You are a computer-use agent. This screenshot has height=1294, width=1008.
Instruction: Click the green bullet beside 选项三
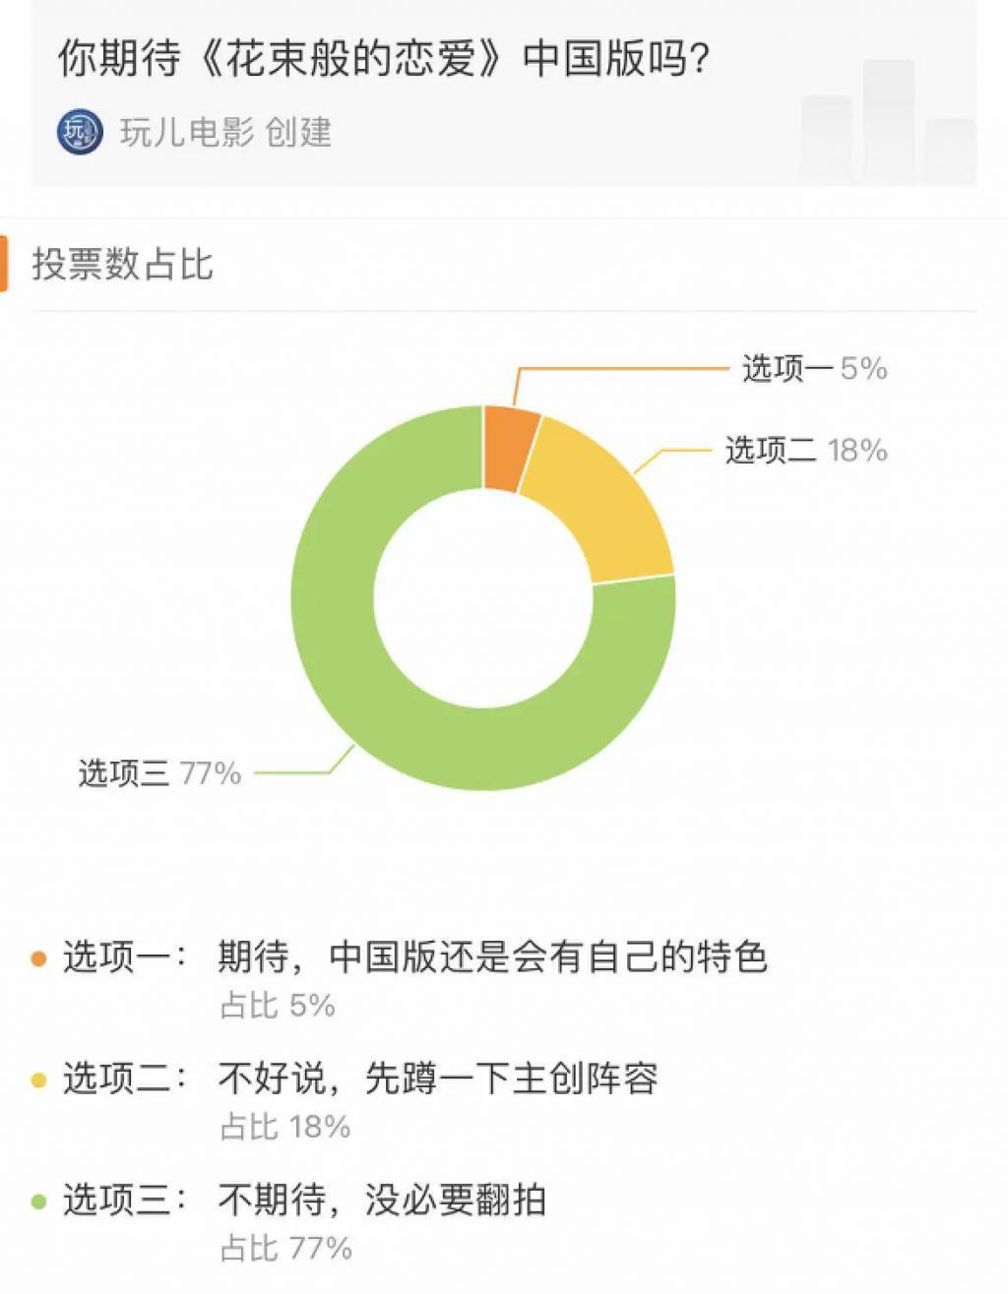pos(38,1201)
